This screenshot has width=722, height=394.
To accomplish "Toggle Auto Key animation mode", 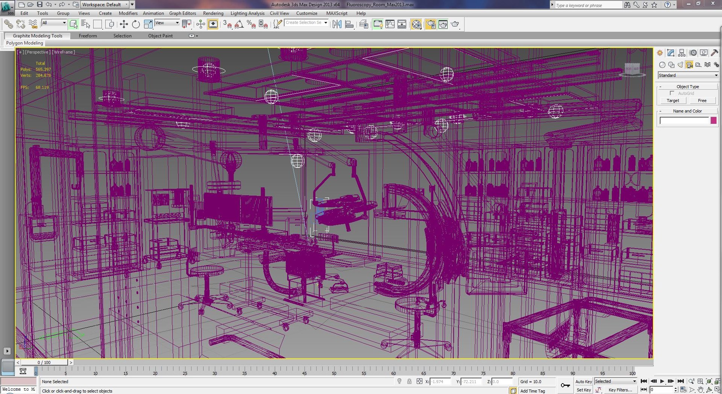I will tap(584, 382).
